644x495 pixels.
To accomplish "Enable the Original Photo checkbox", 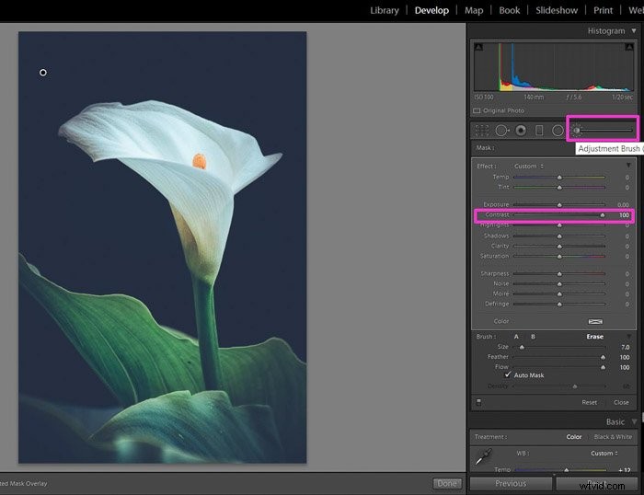I will [x=477, y=110].
